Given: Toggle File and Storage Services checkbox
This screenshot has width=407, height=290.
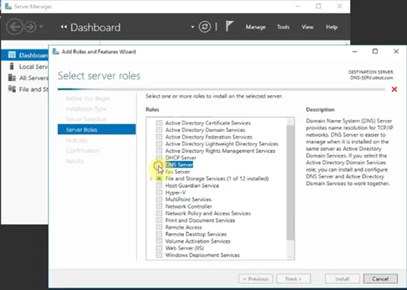Looking at the screenshot, I should [x=159, y=178].
